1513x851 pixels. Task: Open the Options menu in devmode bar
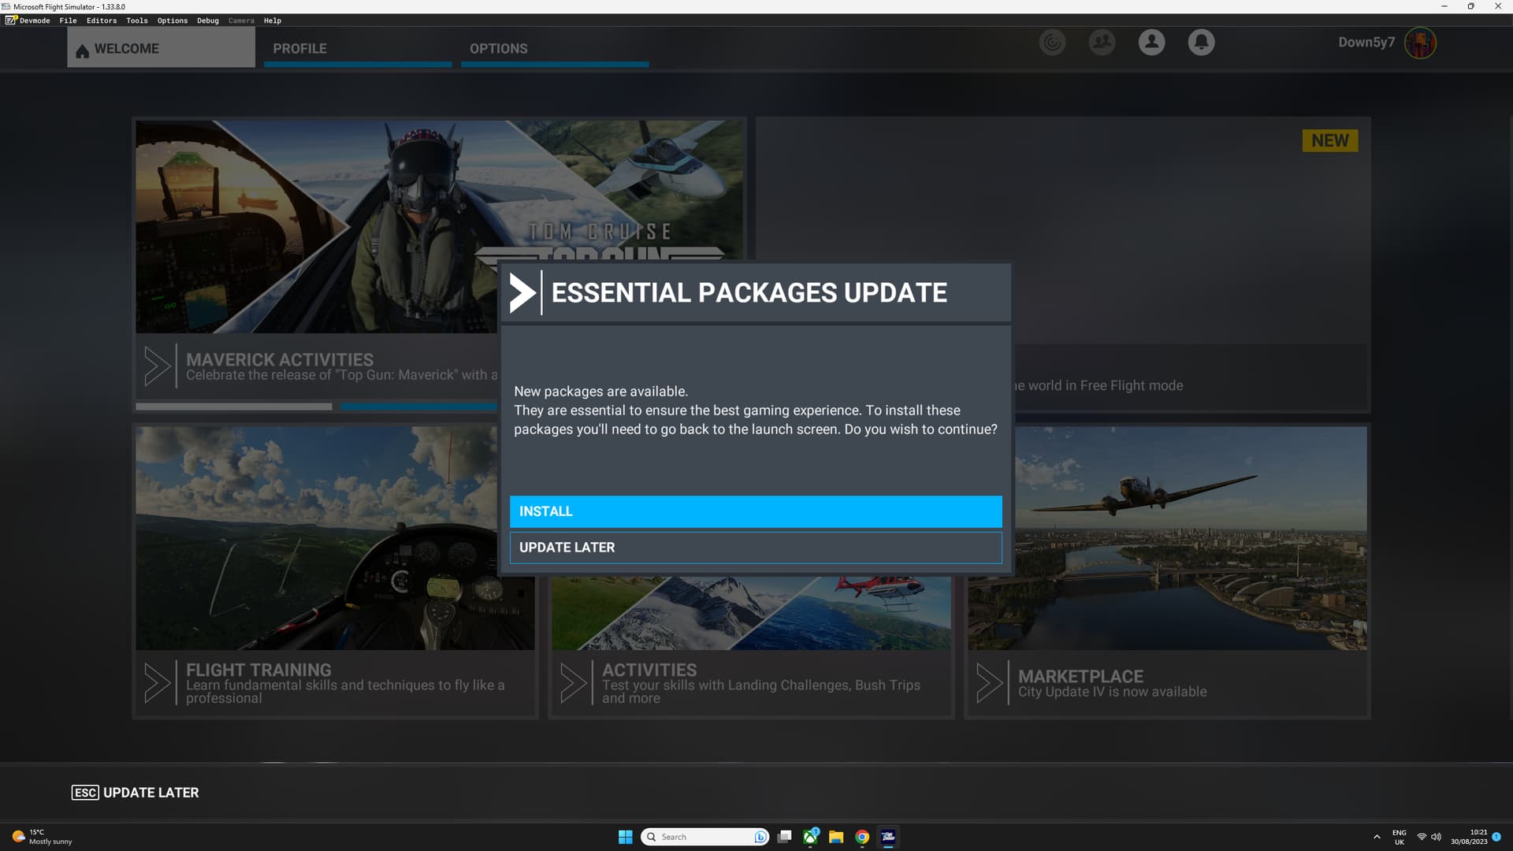pos(173,20)
